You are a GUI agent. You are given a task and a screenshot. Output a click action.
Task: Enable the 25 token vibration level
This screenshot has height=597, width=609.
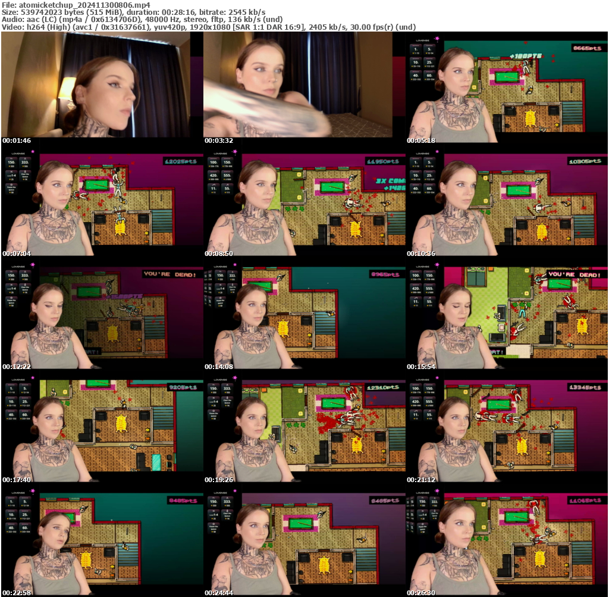tap(430, 61)
